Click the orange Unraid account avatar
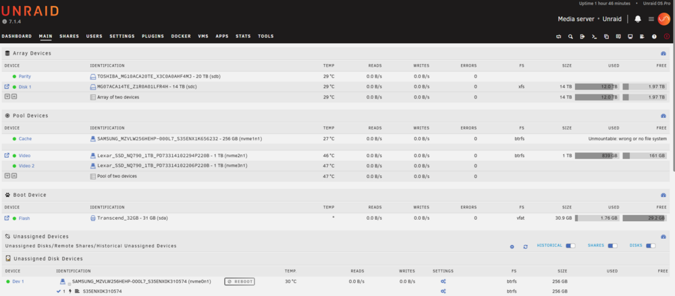 pyautogui.click(x=664, y=19)
